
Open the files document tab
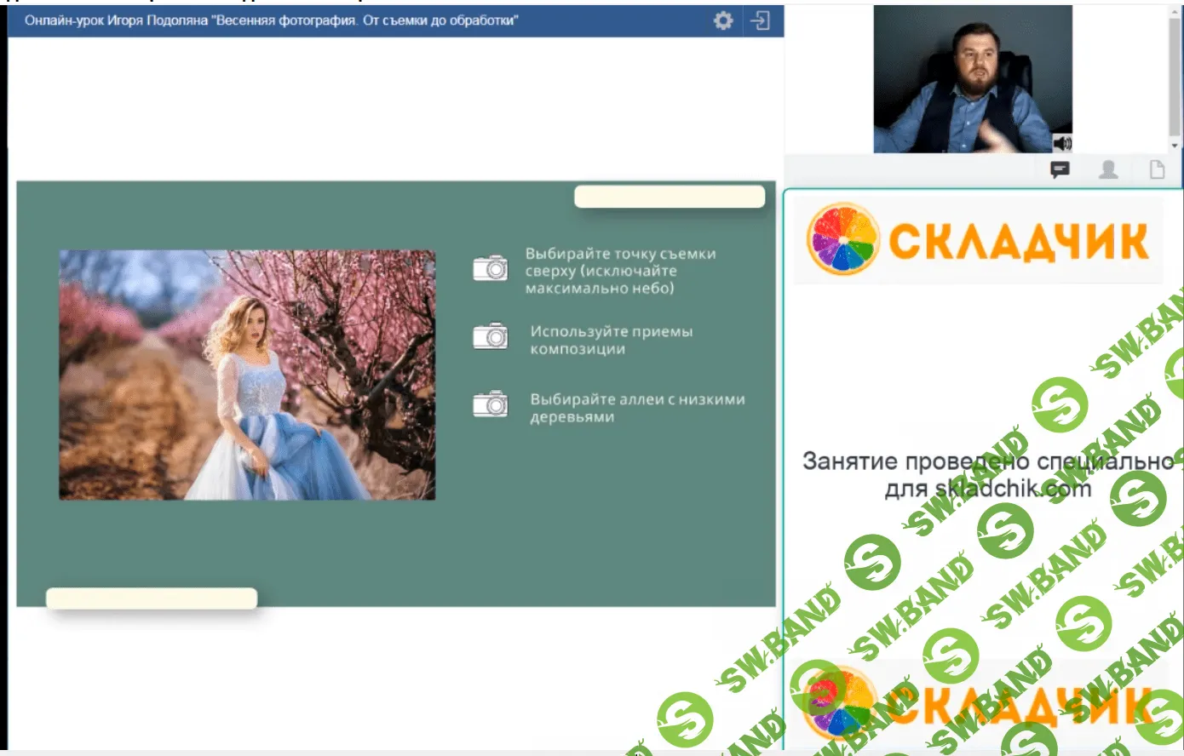pyautogui.click(x=1157, y=170)
